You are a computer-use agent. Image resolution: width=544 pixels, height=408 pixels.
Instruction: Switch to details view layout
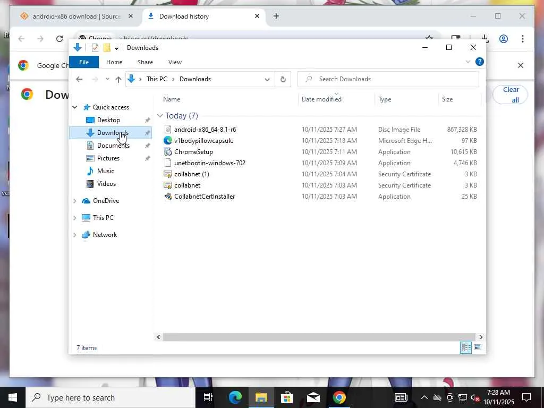pos(466,347)
